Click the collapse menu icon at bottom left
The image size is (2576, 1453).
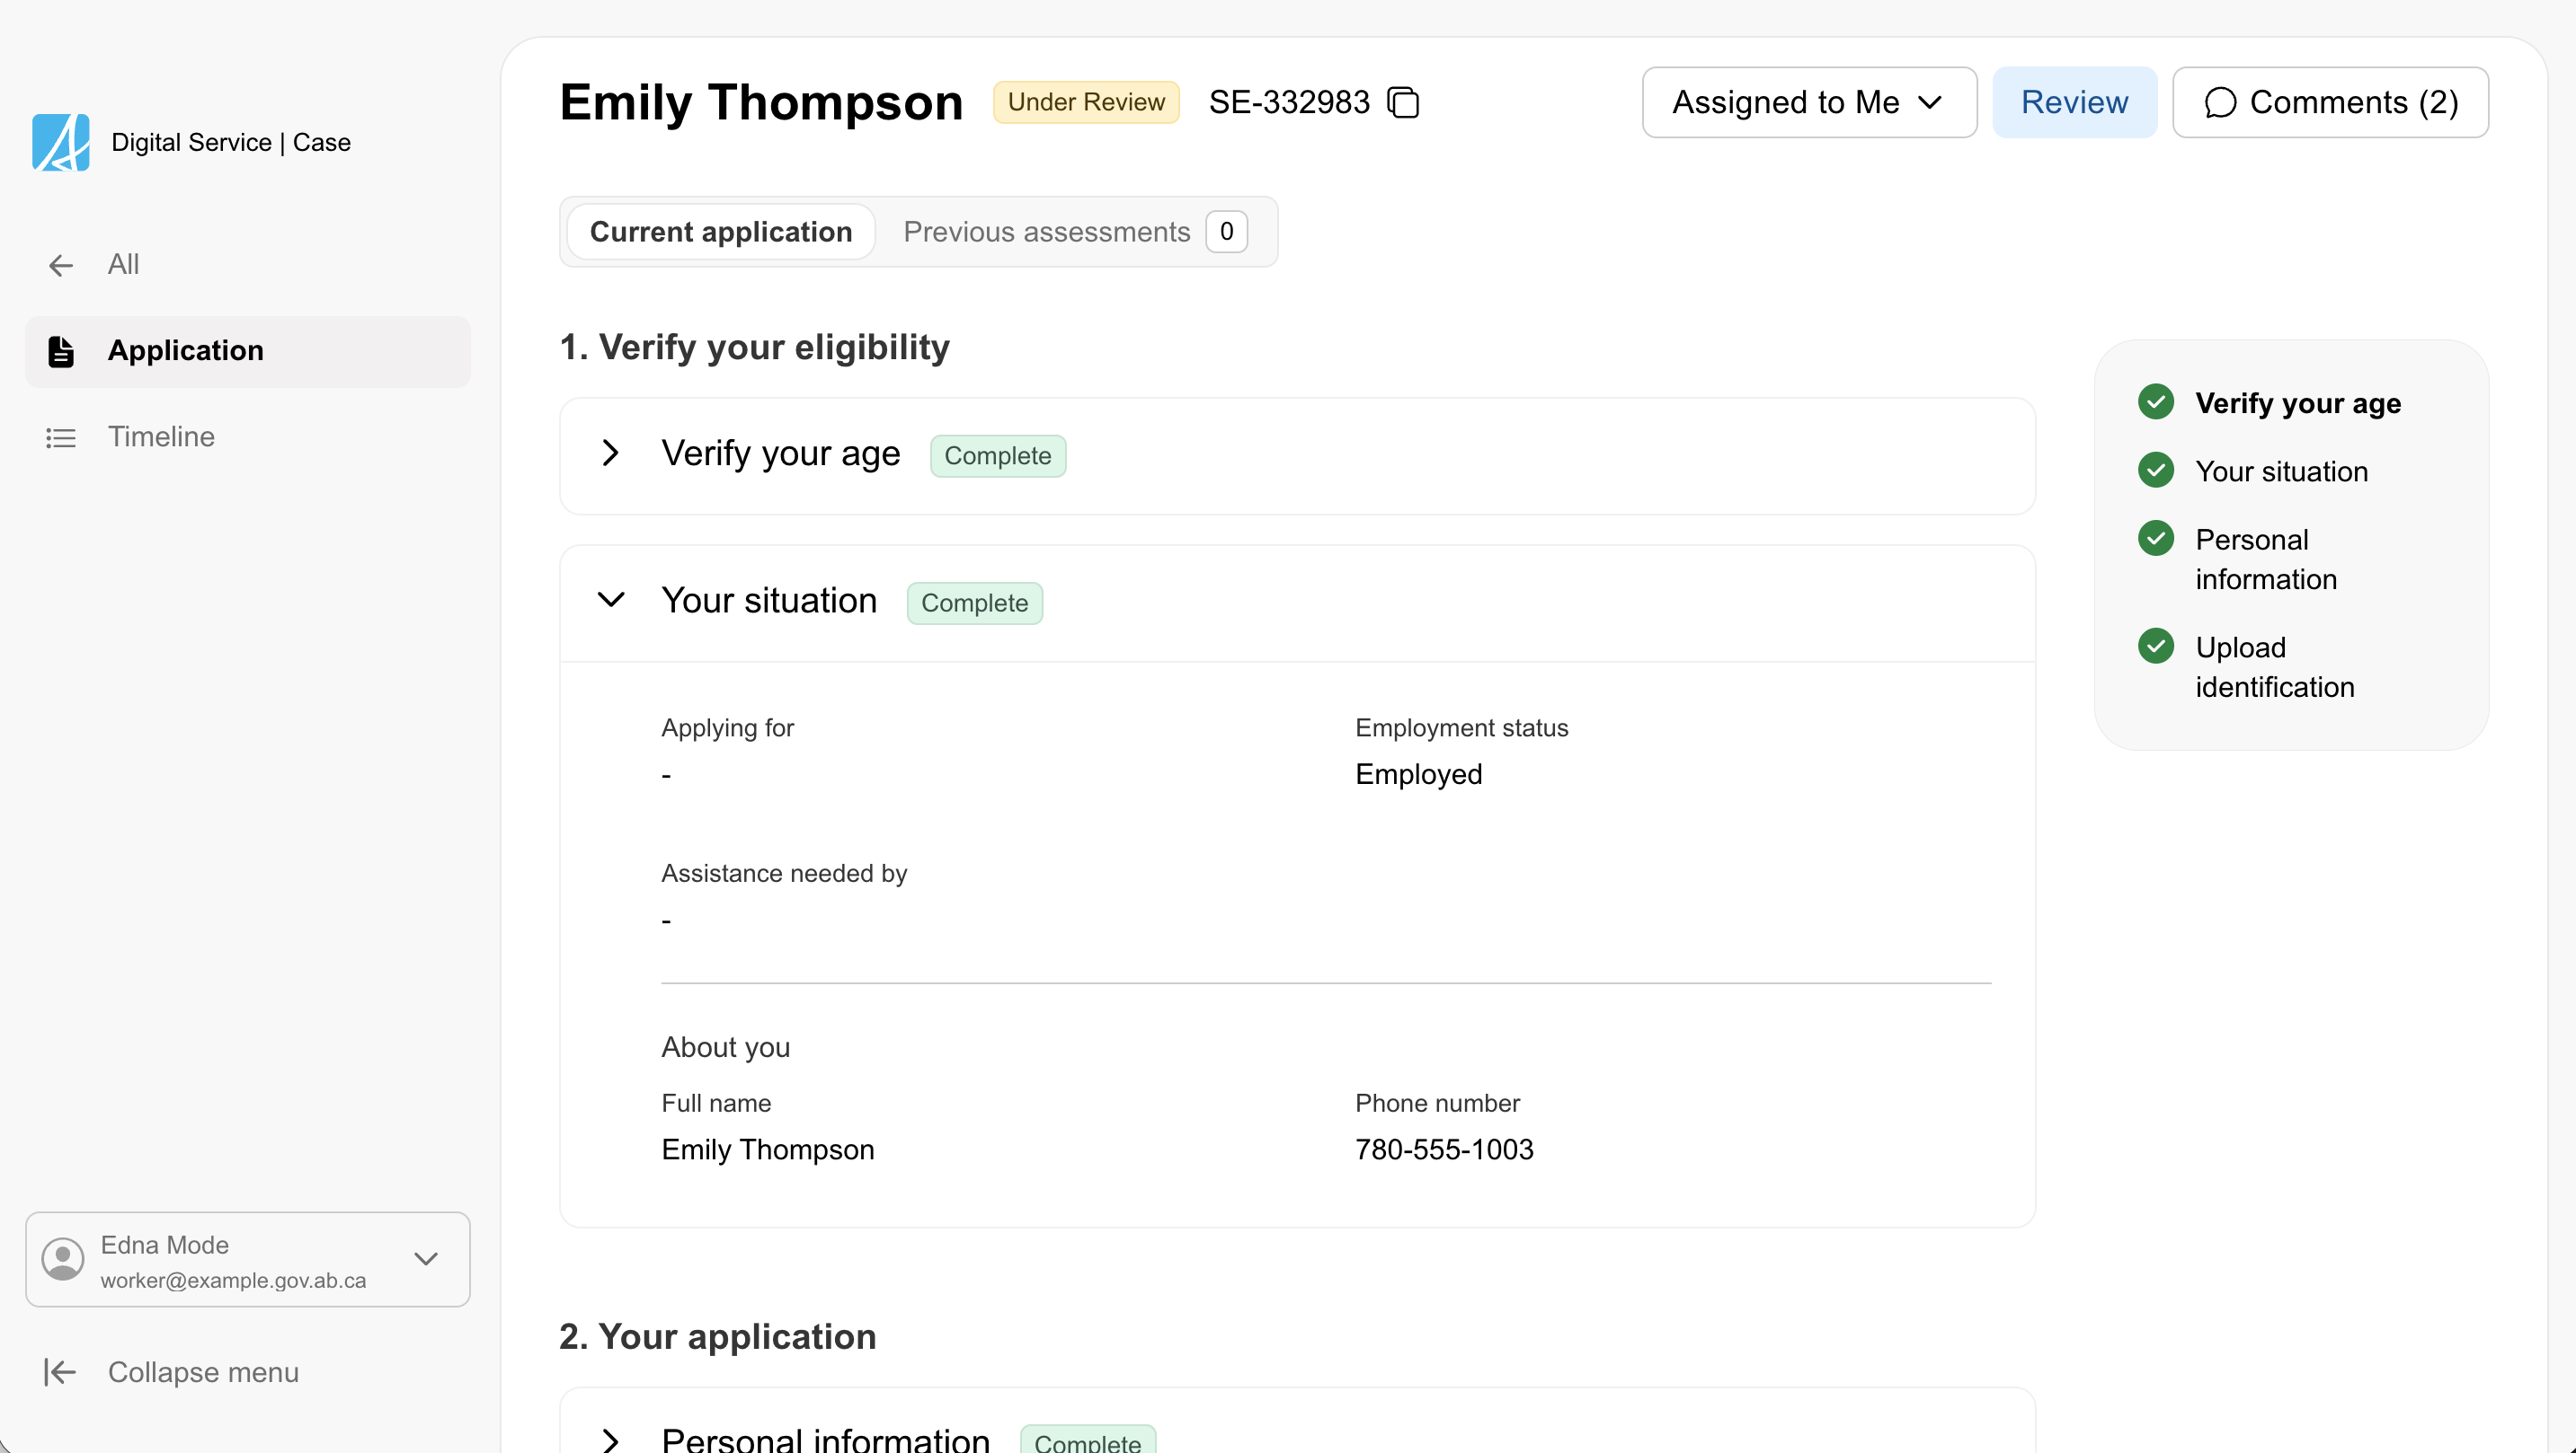[59, 1371]
